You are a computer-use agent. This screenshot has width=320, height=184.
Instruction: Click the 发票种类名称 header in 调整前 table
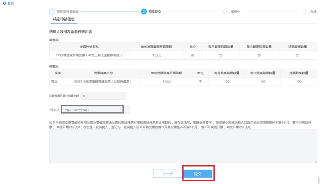coord(89,47)
